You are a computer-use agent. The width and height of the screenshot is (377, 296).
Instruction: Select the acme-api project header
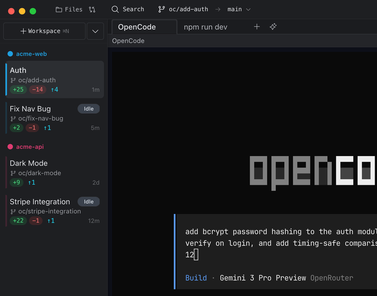(30, 147)
